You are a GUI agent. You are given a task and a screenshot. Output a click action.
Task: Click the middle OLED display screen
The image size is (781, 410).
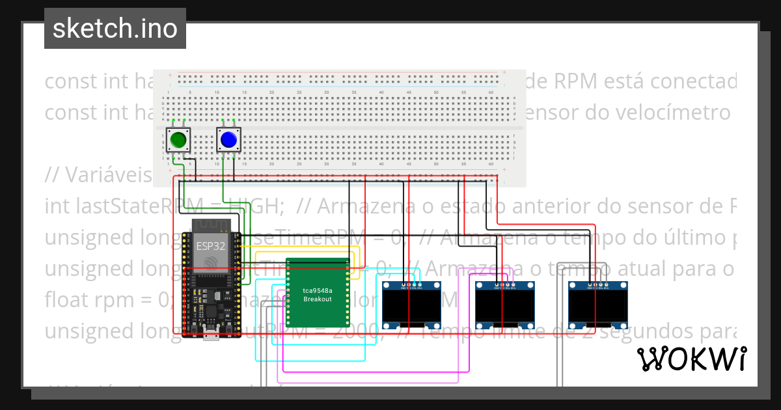[x=503, y=306]
